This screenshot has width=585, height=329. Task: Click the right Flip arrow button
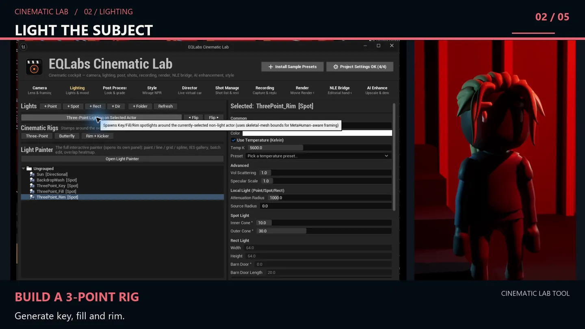pos(214,118)
